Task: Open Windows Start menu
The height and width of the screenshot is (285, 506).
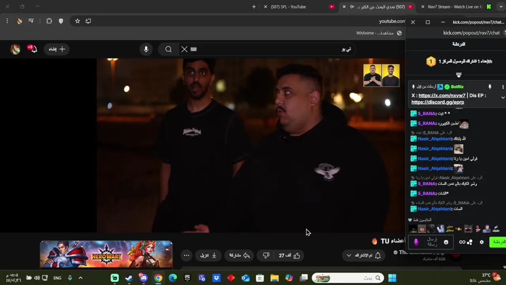Action: point(392,278)
